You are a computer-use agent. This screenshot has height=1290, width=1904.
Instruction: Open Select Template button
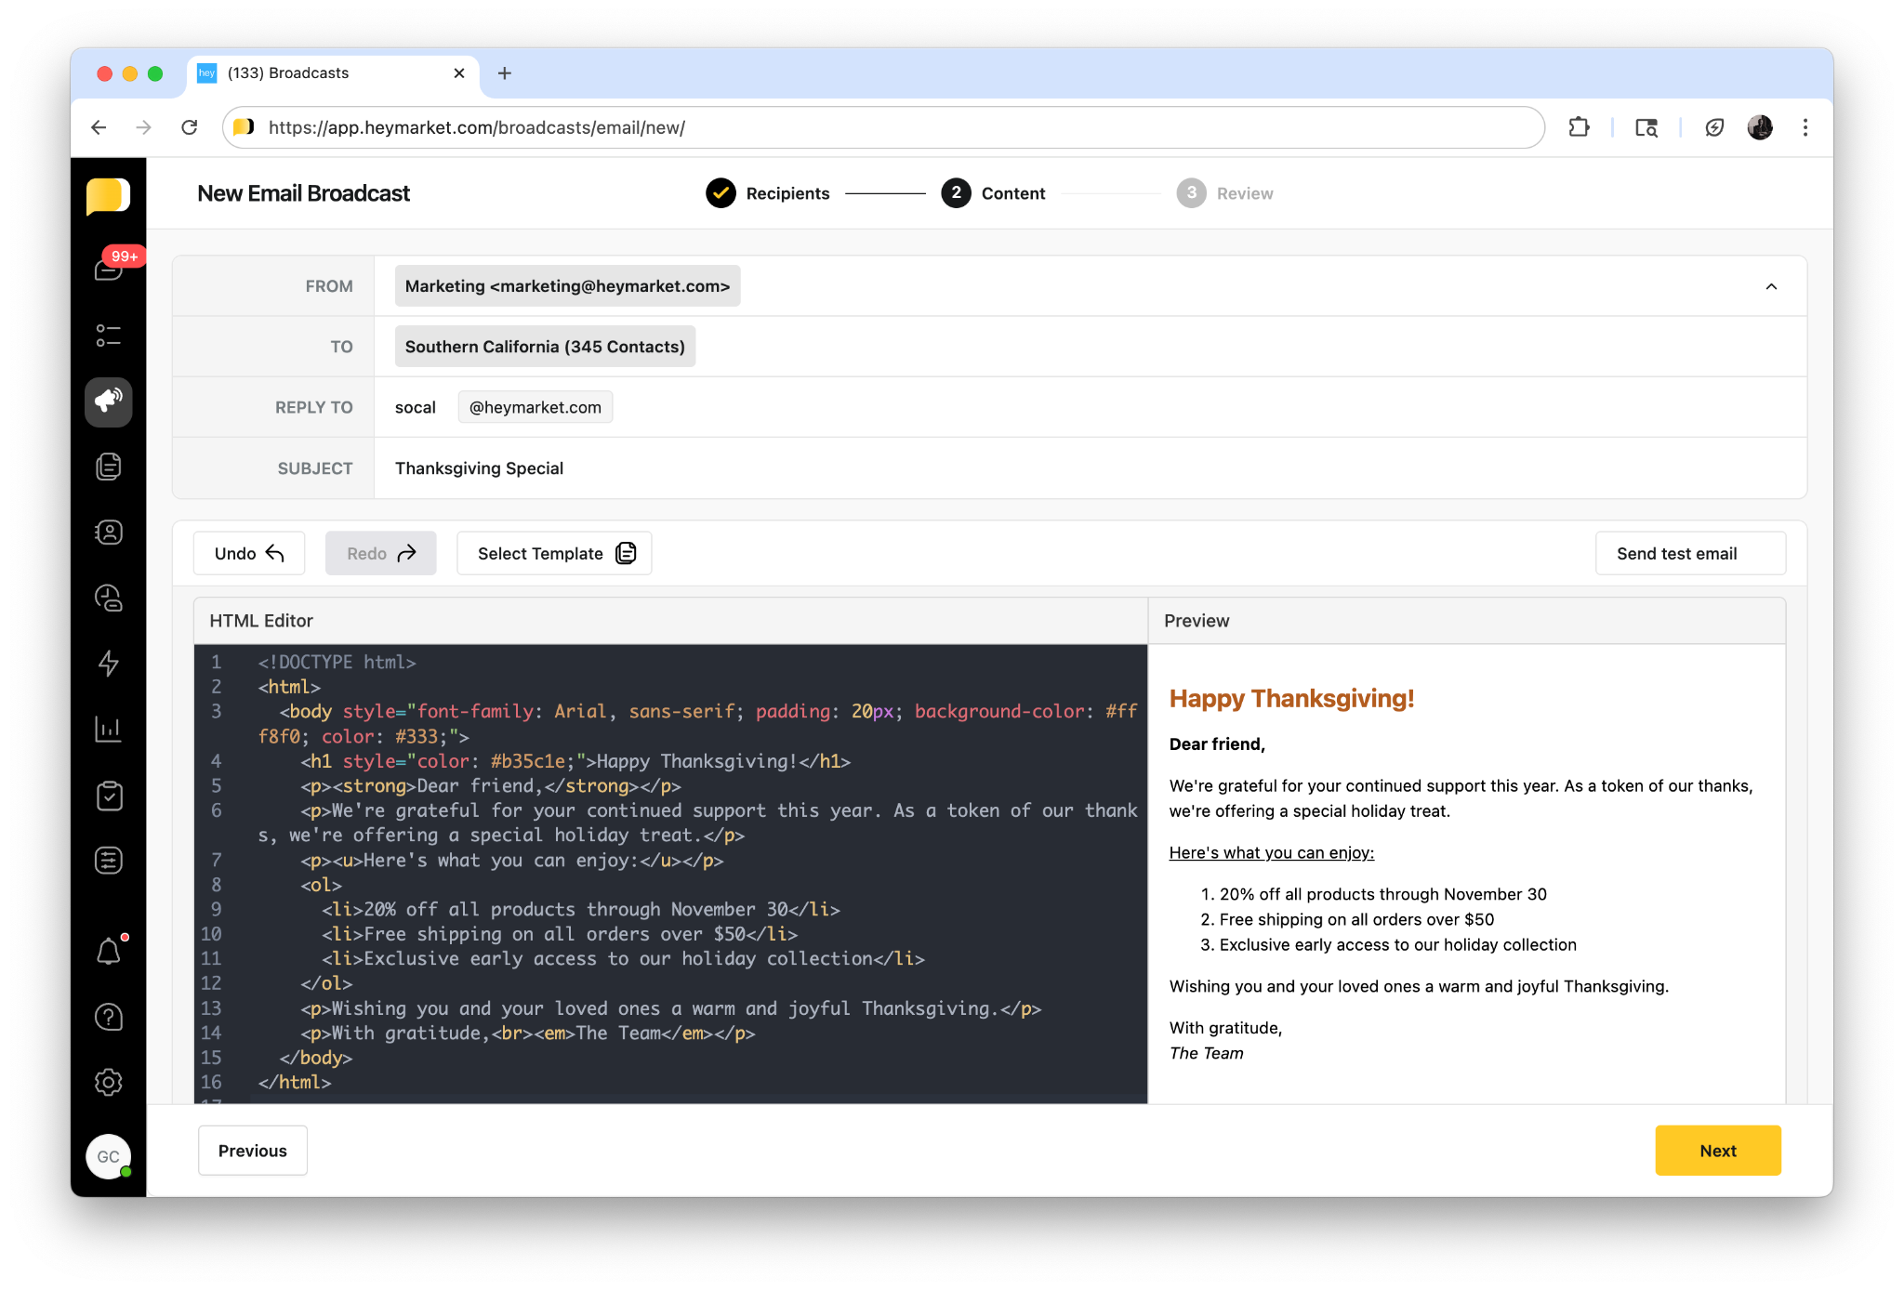pos(554,554)
